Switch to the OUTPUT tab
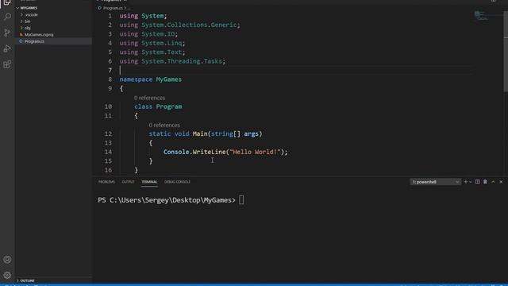 pyautogui.click(x=128, y=182)
